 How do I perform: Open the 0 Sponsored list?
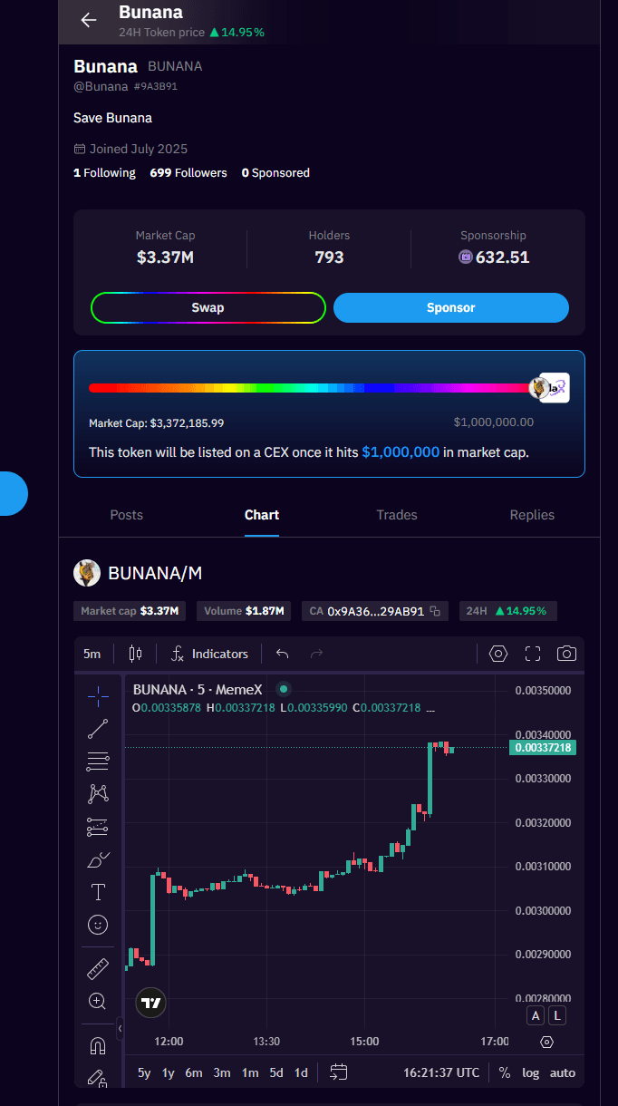pyautogui.click(x=275, y=172)
